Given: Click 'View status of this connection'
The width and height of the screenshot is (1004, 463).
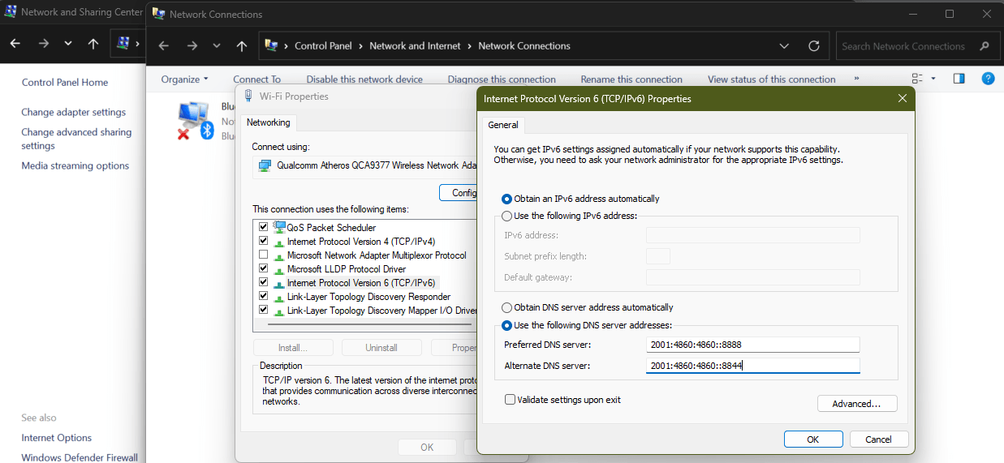Looking at the screenshot, I should [771, 79].
